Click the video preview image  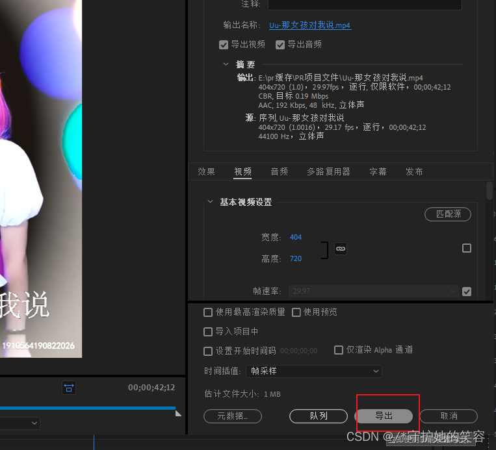pyautogui.click(x=41, y=179)
